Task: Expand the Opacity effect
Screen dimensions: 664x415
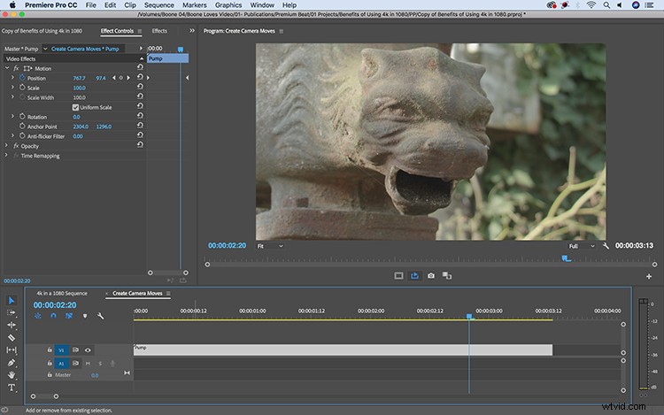Action: 6,145
